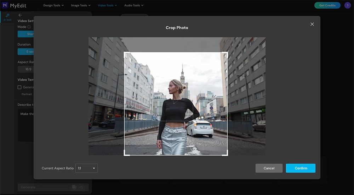Click the Crop Photo title

coord(177,28)
